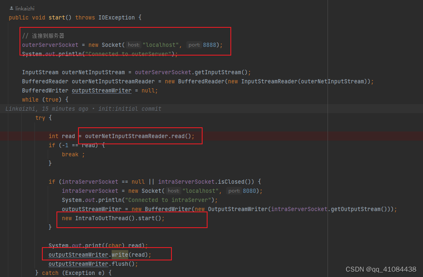Click the while (true) statement
Image resolution: width=423 pixels, height=277 pixels.
42,100
